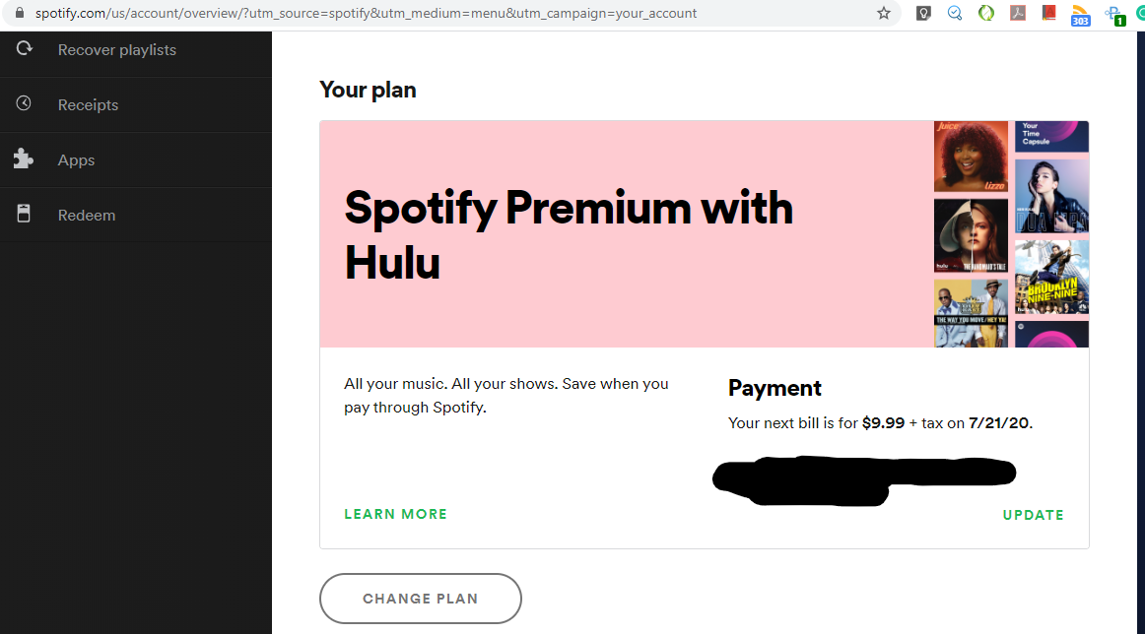Click the Receipts clock icon in sidebar

point(25,103)
